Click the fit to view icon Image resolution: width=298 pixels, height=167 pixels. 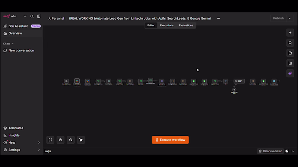click(50, 140)
